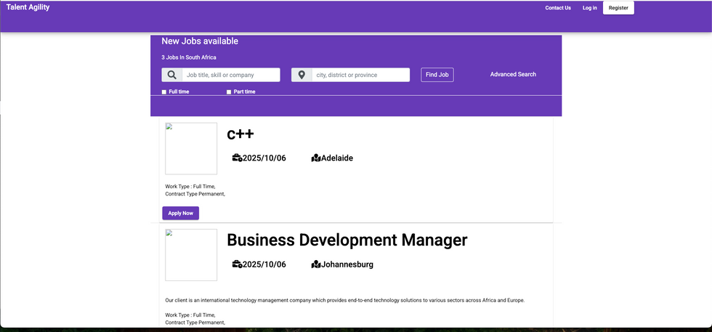Apply Now for the C++ job
The height and width of the screenshot is (332, 712).
[x=181, y=213]
